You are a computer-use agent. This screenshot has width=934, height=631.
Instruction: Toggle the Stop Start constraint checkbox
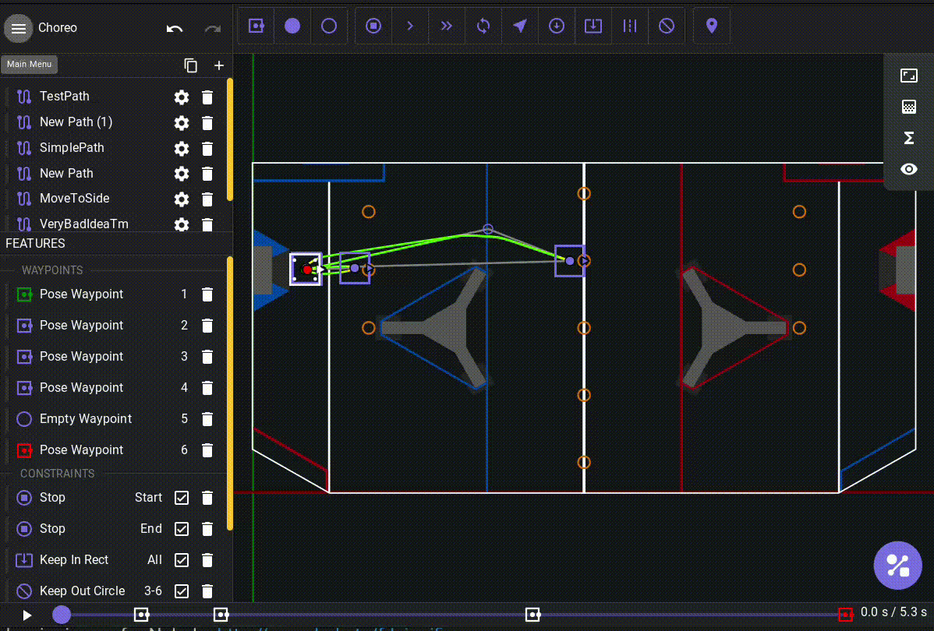coord(182,498)
